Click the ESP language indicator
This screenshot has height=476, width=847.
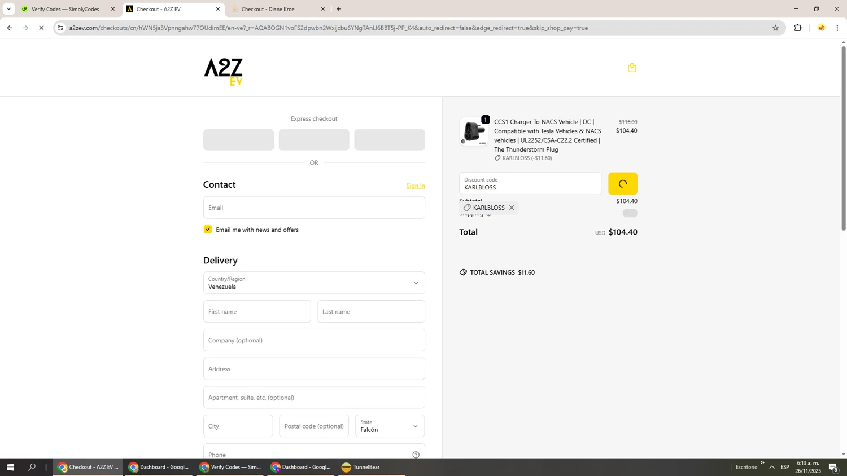785,467
